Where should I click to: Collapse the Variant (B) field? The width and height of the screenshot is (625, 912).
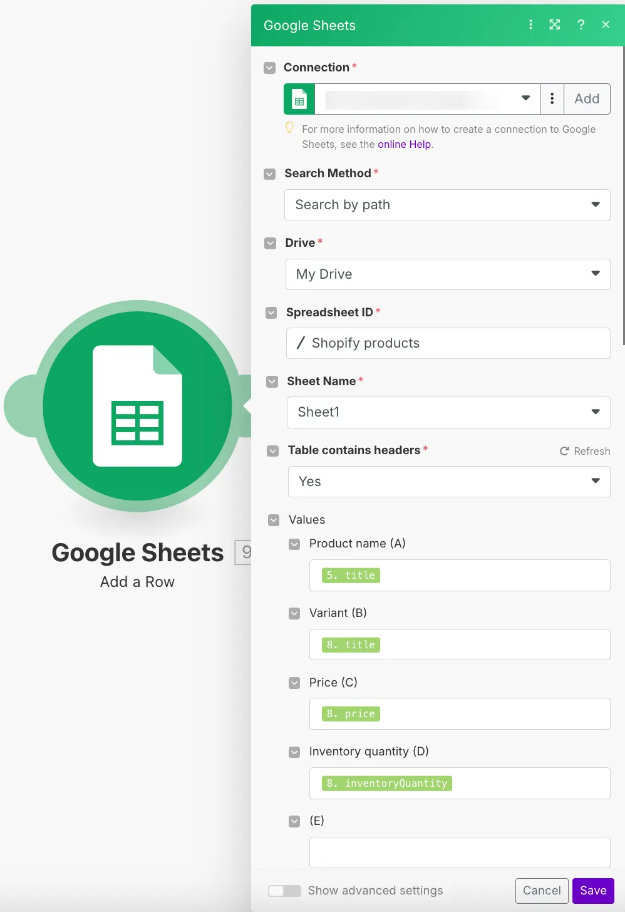(x=294, y=613)
